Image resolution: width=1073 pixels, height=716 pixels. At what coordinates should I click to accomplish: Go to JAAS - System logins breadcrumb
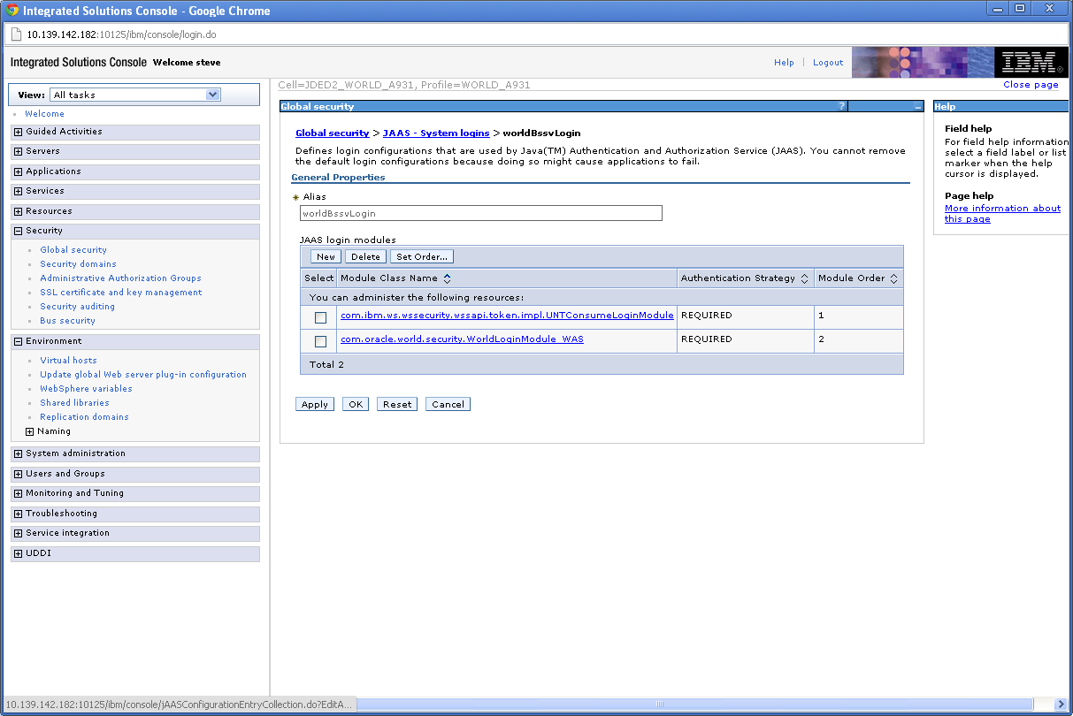point(436,133)
